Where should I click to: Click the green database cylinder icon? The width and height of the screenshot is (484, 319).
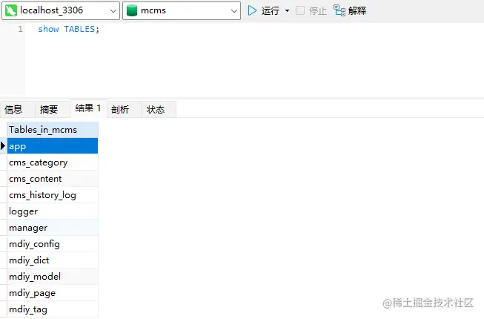(x=132, y=11)
